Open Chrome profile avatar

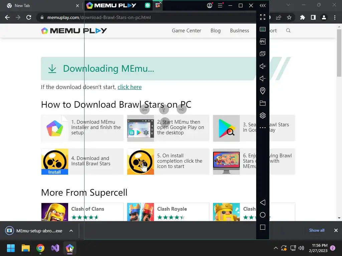click(x=324, y=17)
